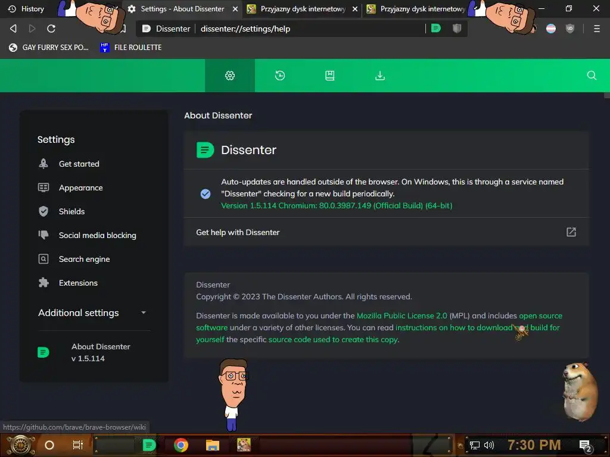Open the FILE ROULETTE bookmark
The image size is (610, 457).
[130, 48]
